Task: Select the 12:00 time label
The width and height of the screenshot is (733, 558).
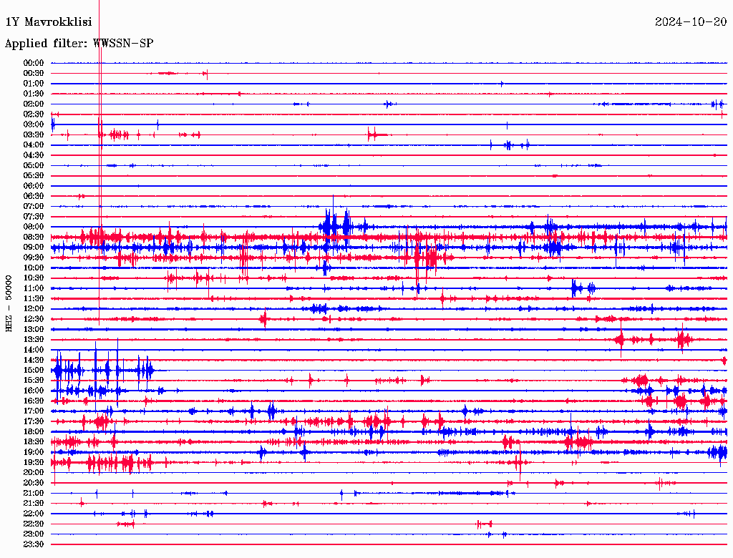Action: pos(34,309)
